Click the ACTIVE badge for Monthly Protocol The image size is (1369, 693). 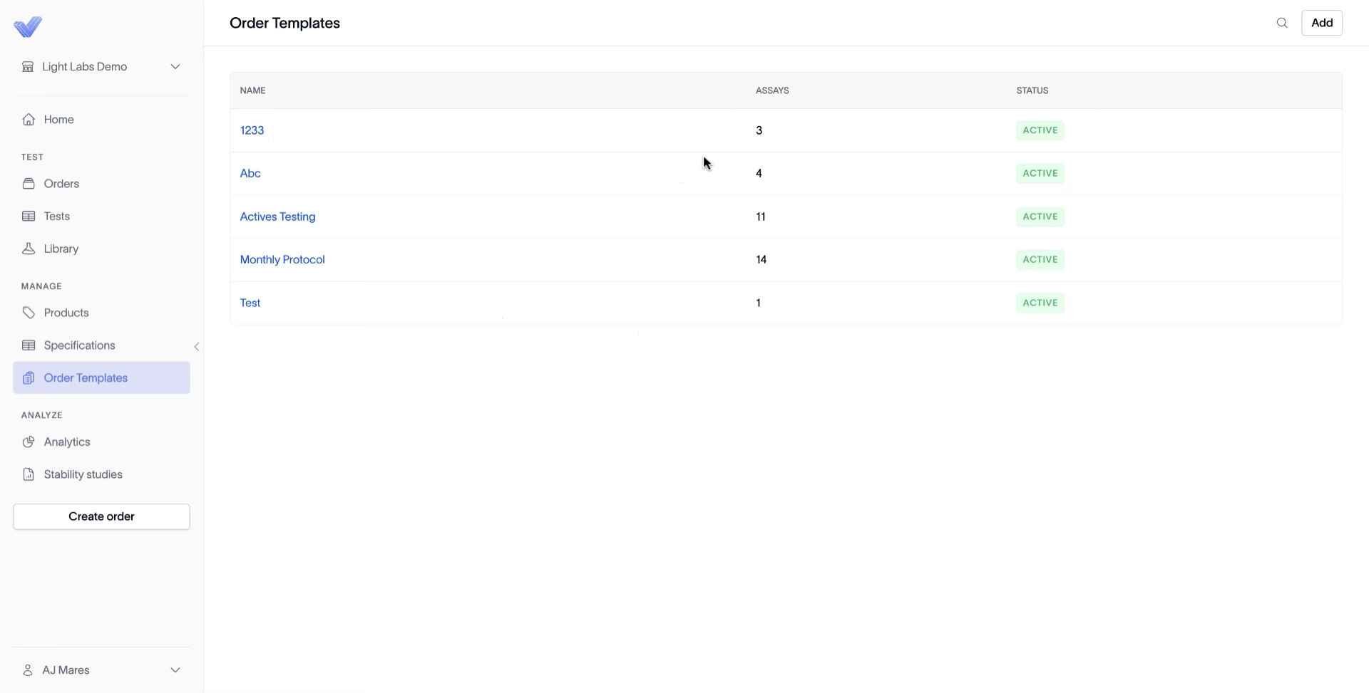(x=1040, y=259)
